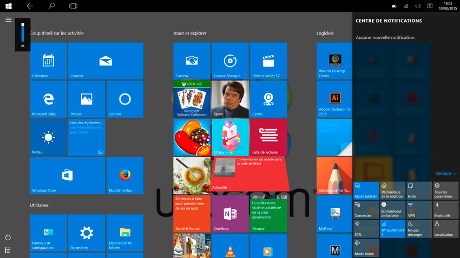Launch SketchBook for Tablet tile

coord(334,175)
